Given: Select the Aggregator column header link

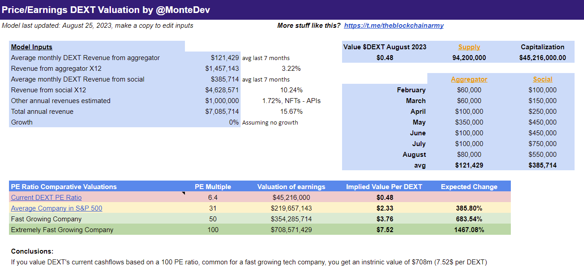Looking at the screenshot, I should (x=469, y=79).
